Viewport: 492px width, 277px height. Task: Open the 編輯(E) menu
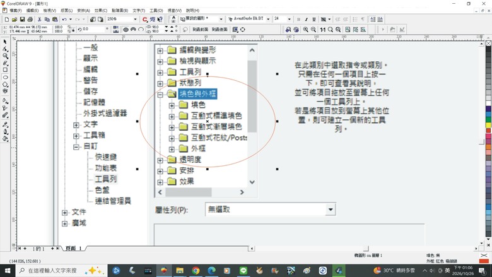point(33,11)
